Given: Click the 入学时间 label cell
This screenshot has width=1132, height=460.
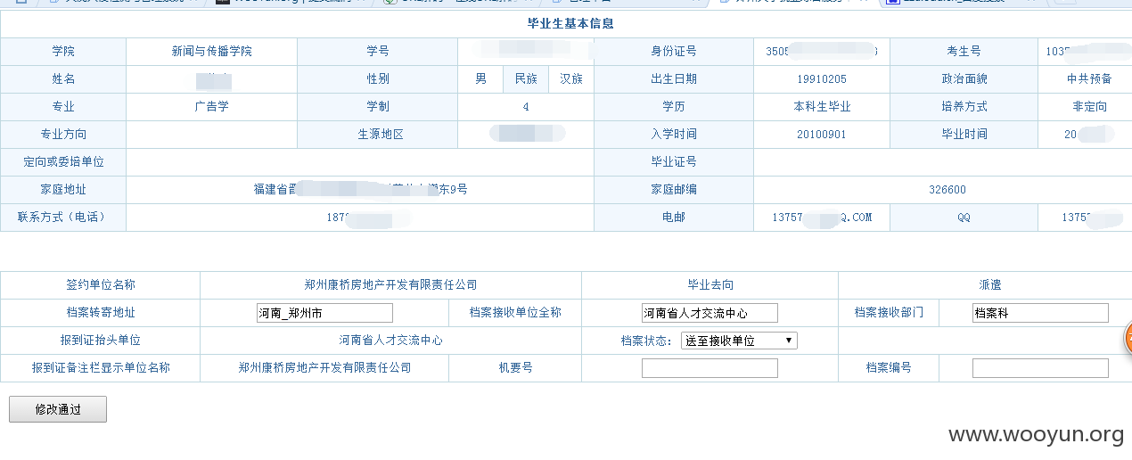Looking at the screenshot, I should [x=674, y=135].
